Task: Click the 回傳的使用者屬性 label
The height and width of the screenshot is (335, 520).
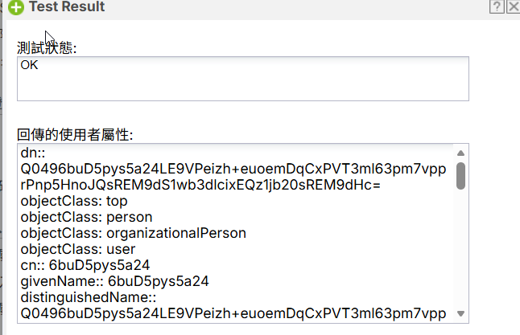Action: pos(75,135)
